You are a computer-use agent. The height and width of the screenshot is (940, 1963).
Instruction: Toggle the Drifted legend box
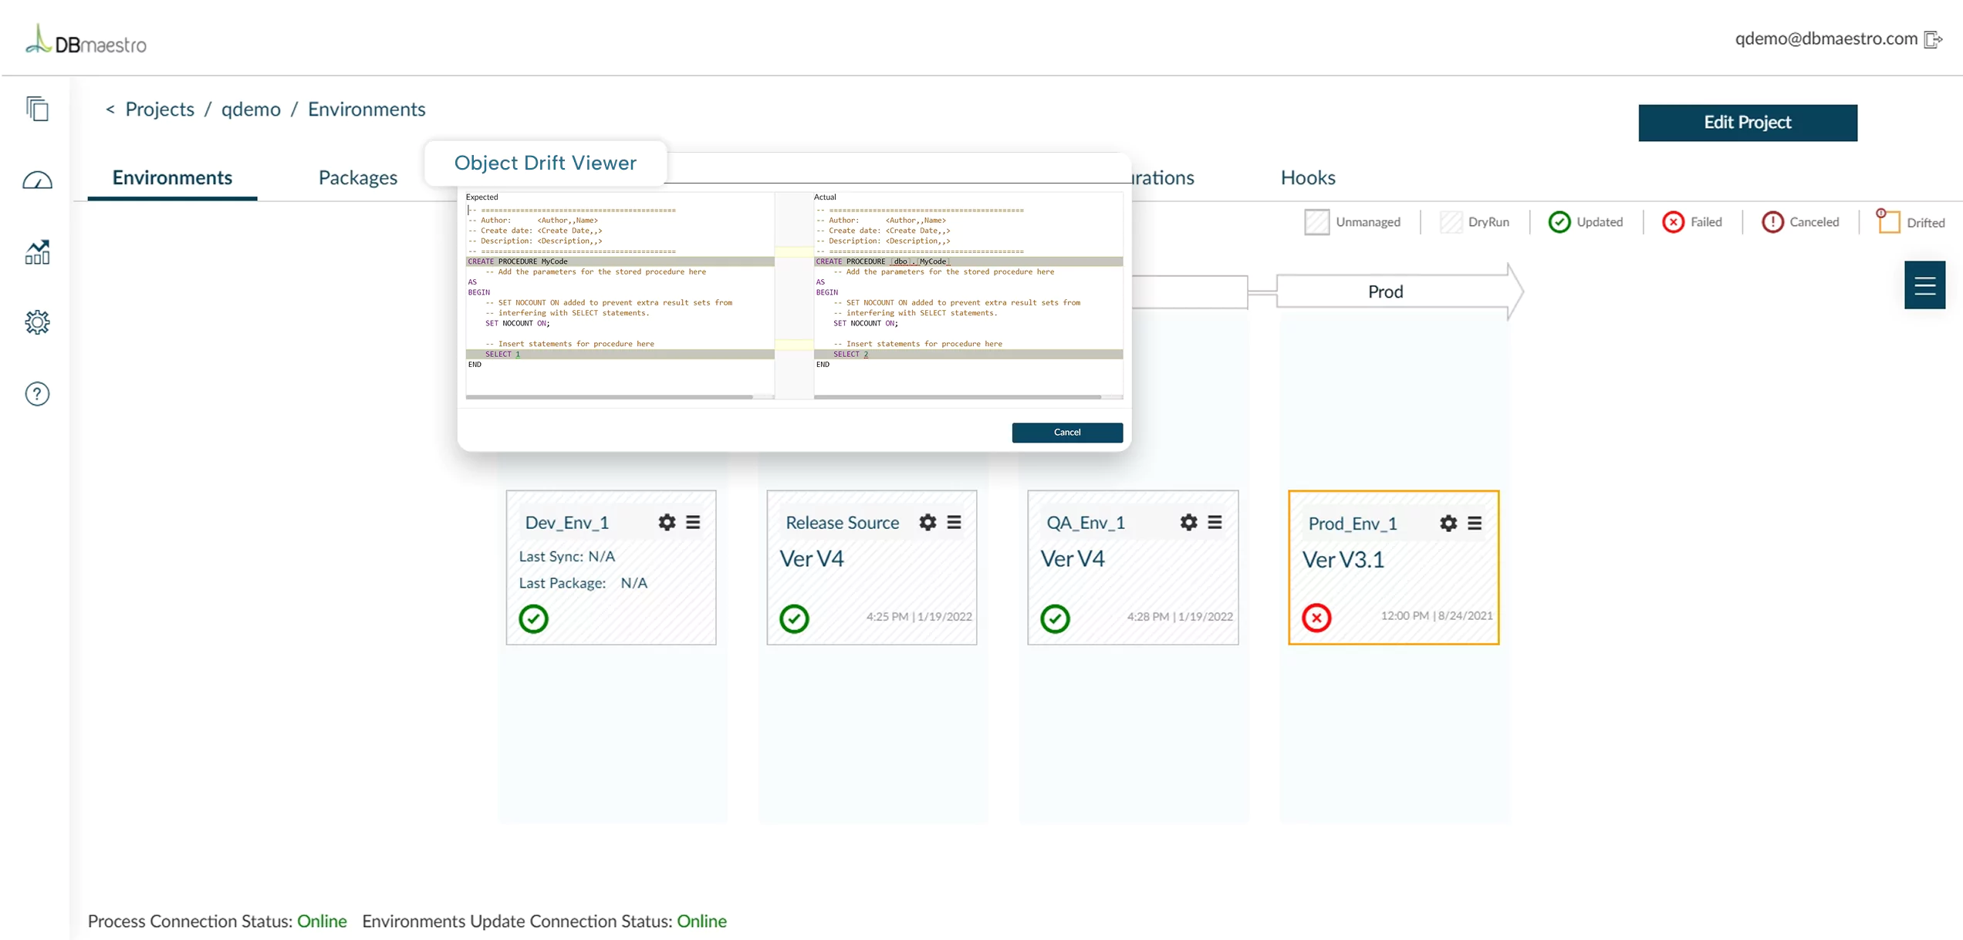pos(1887,221)
